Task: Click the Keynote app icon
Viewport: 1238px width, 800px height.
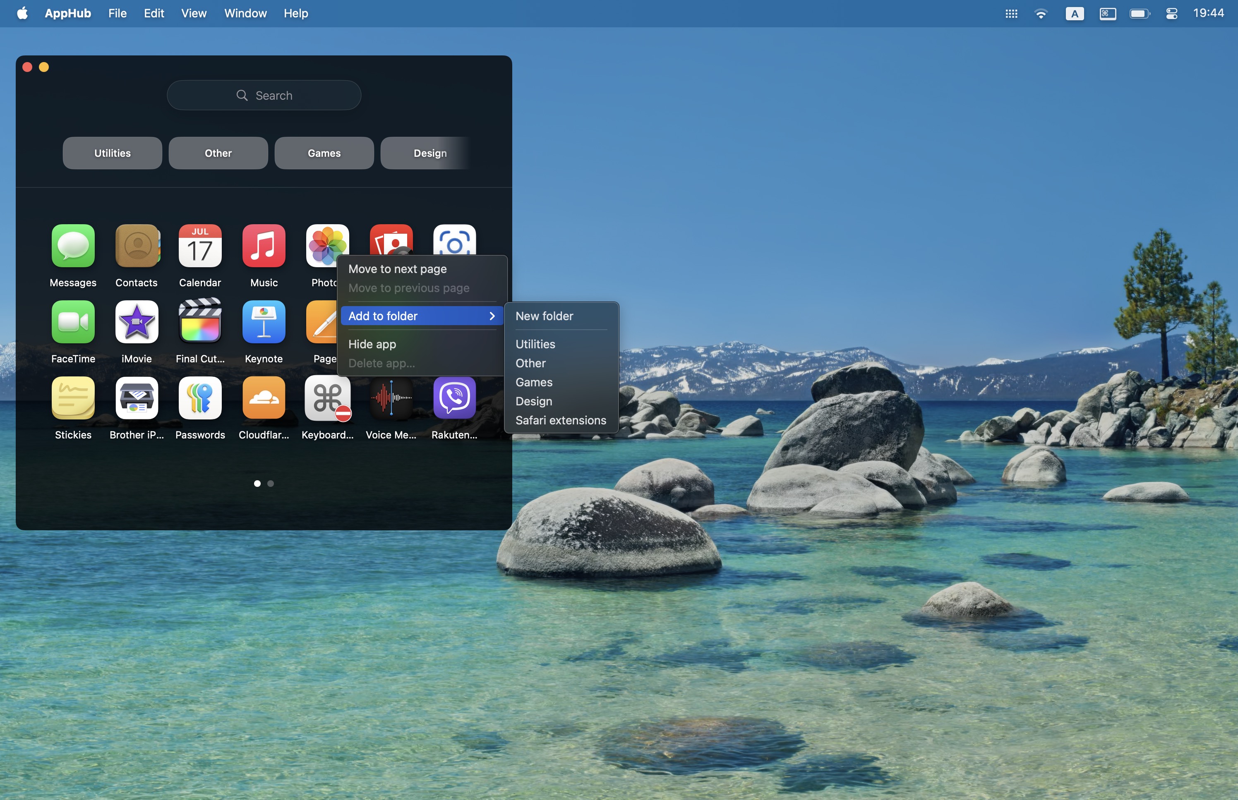Action: click(x=264, y=322)
